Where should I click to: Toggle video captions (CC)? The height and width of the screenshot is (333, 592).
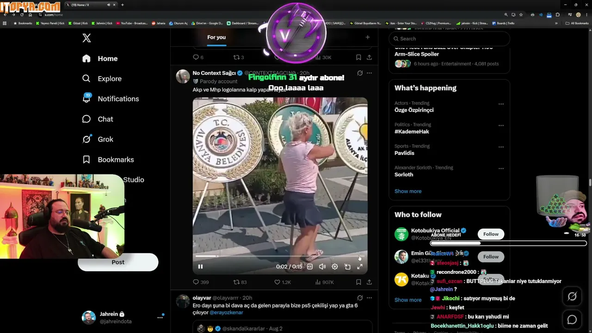[310, 266]
